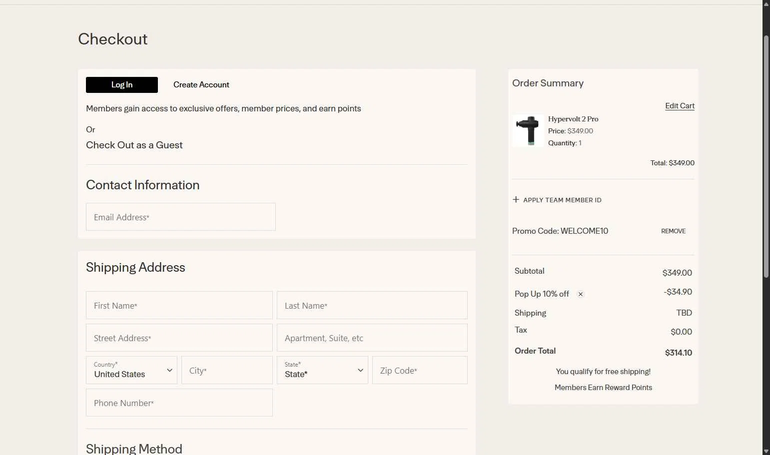Click the Price: $349.00 text
770x455 pixels.
click(x=571, y=131)
